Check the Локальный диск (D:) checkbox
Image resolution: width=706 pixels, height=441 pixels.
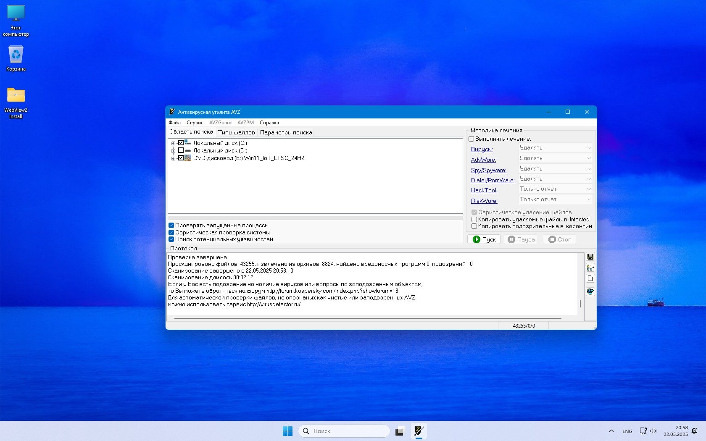tap(181, 150)
